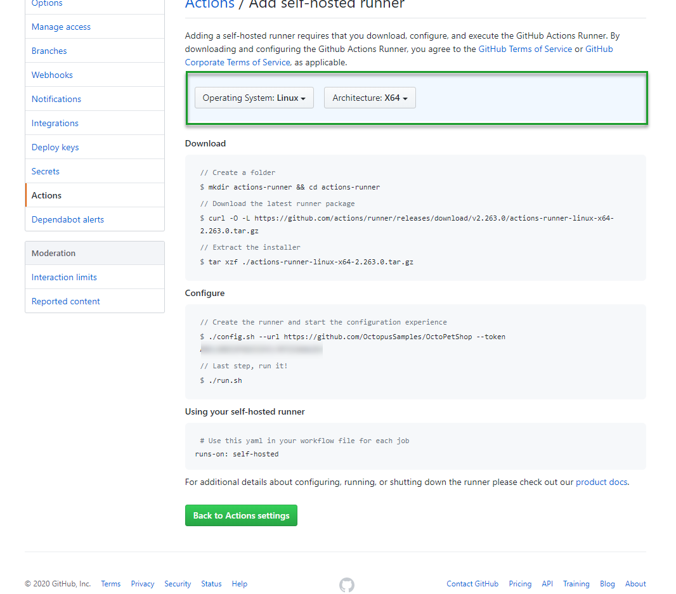Open the Pricing footer link

pyautogui.click(x=520, y=584)
